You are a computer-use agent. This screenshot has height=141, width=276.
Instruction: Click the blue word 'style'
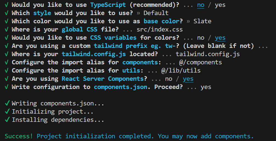coord(42,13)
